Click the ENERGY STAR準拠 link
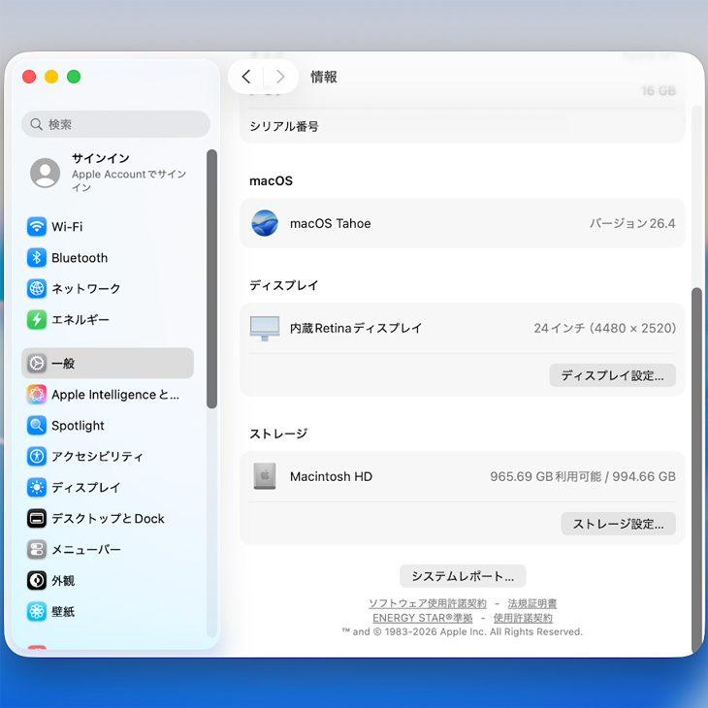The image size is (708, 708). pyautogui.click(x=422, y=618)
